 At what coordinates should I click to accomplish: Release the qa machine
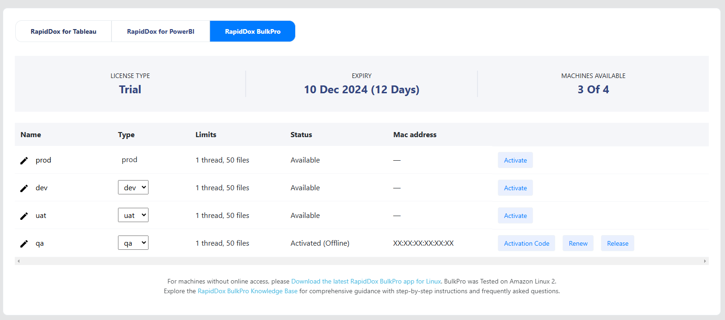[x=618, y=243]
